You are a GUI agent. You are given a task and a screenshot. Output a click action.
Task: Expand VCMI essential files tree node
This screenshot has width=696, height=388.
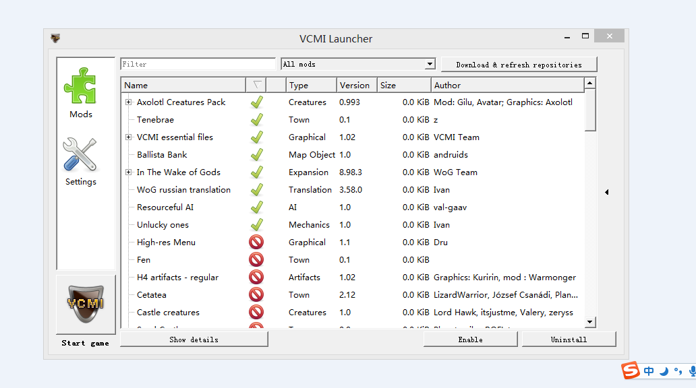pyautogui.click(x=128, y=137)
